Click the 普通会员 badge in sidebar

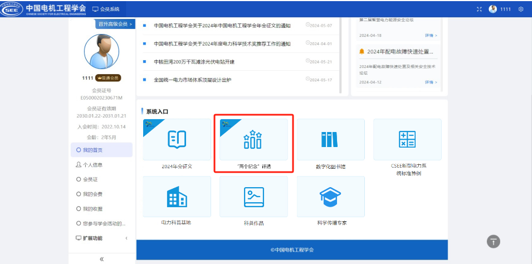pyautogui.click(x=108, y=78)
